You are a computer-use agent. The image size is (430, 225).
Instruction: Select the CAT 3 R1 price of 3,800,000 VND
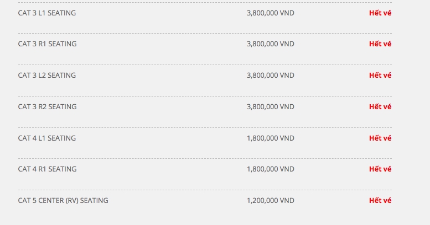pos(270,44)
